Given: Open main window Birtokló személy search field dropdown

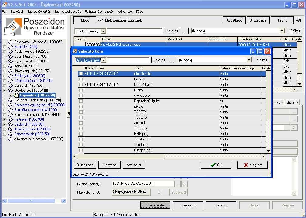Looking at the screenshot, I should pos(104,31).
